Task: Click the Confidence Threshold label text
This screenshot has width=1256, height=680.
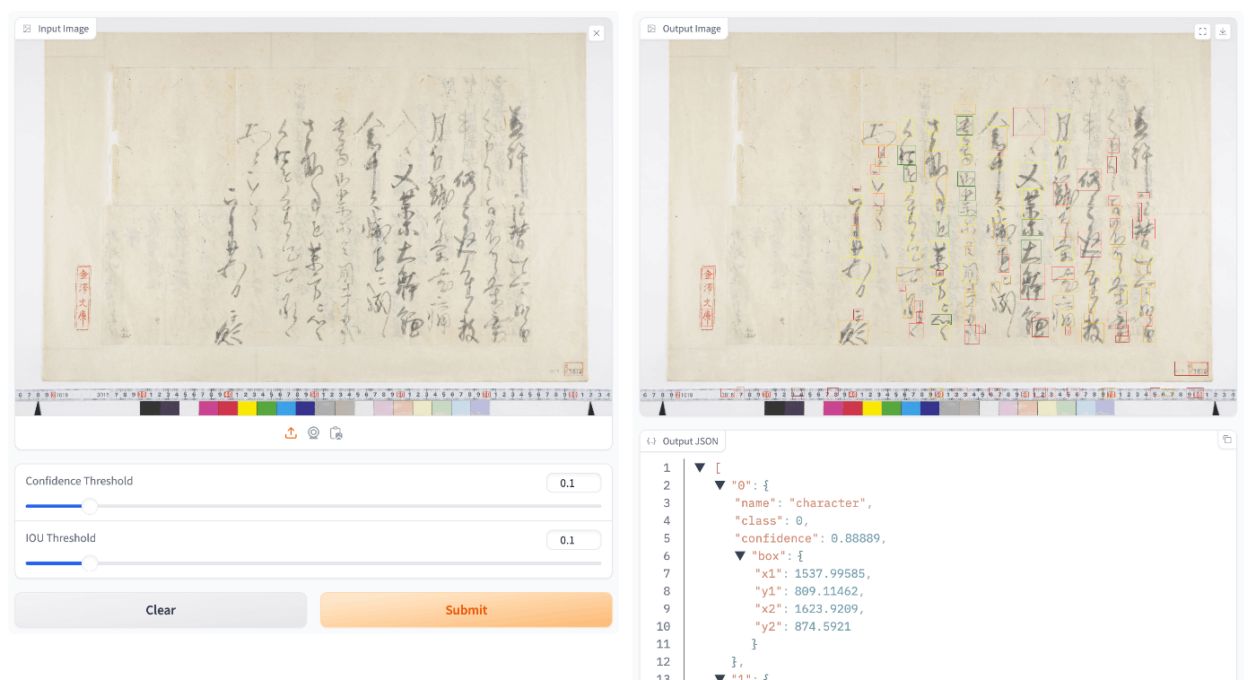Action: point(79,481)
